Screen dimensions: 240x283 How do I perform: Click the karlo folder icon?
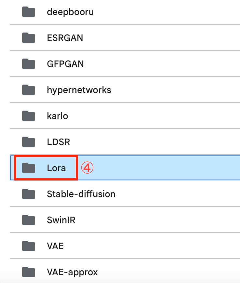tap(29, 116)
